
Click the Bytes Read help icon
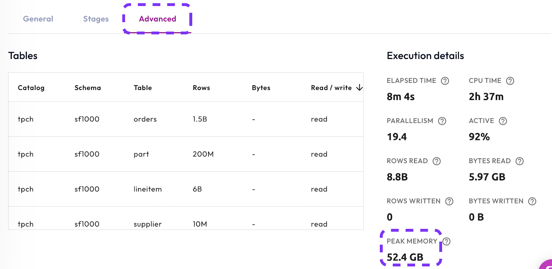point(519,161)
